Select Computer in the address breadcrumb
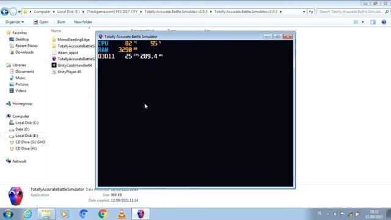Image resolution: width=391 pixels, height=220 pixels. [x=42, y=12]
